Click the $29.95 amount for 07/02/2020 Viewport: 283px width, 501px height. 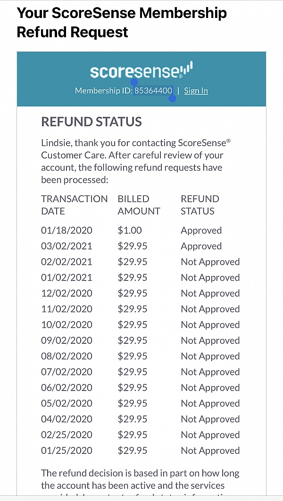pos(133,372)
